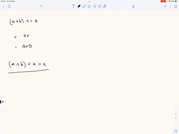The height and width of the screenshot is (134, 179).
Task: Open the vertical dots more options menu
Action: [170, 6]
